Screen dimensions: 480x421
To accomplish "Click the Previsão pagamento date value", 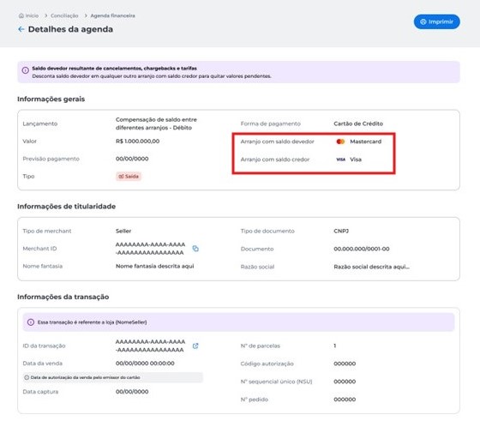I will [x=132, y=159].
